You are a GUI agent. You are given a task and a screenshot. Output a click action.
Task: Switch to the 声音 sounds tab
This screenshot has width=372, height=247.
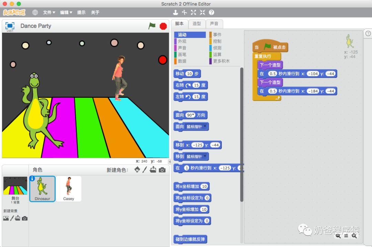coord(214,23)
